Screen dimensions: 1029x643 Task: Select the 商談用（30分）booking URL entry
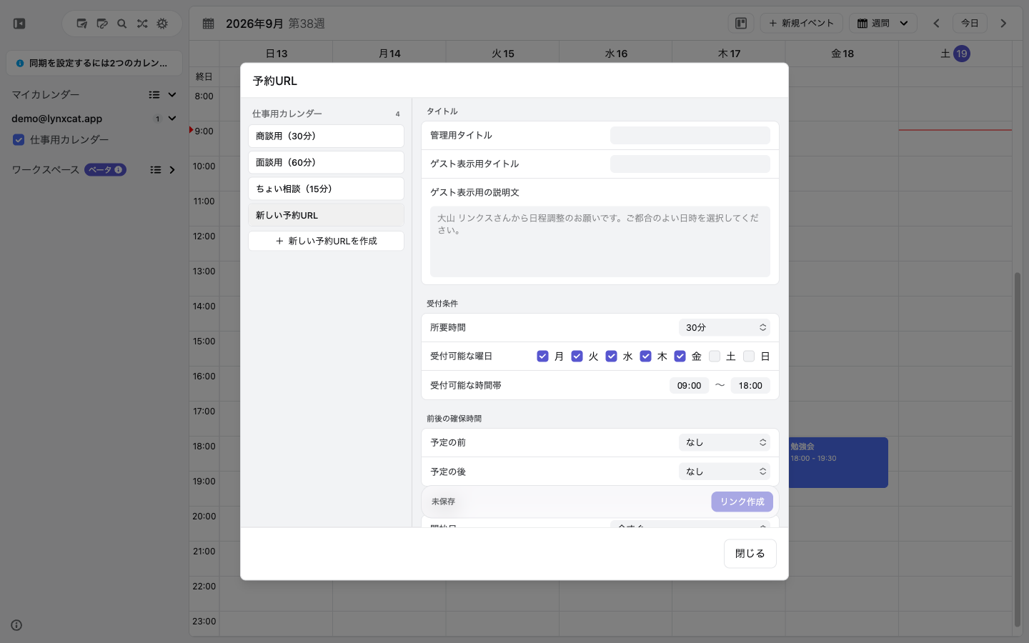326,136
